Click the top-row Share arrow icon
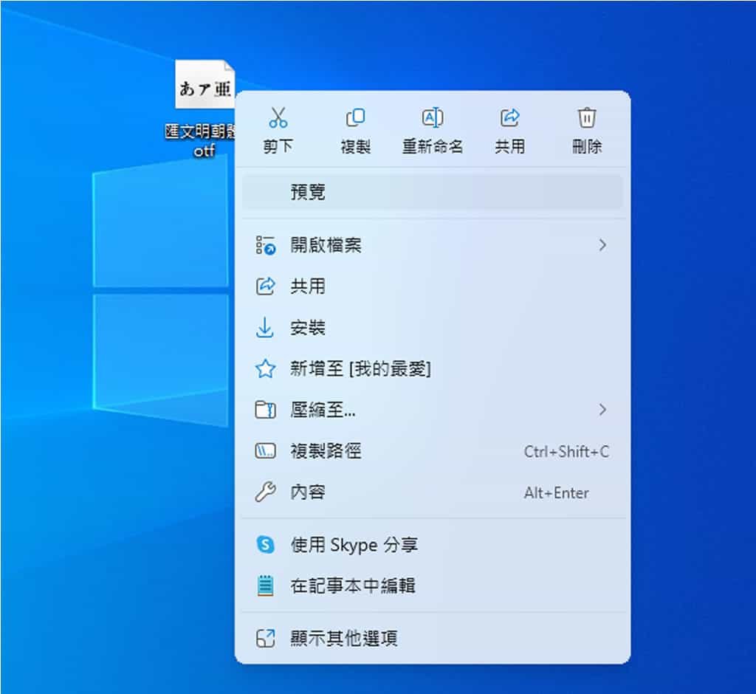Screen dimensions: 756x694 [509, 117]
